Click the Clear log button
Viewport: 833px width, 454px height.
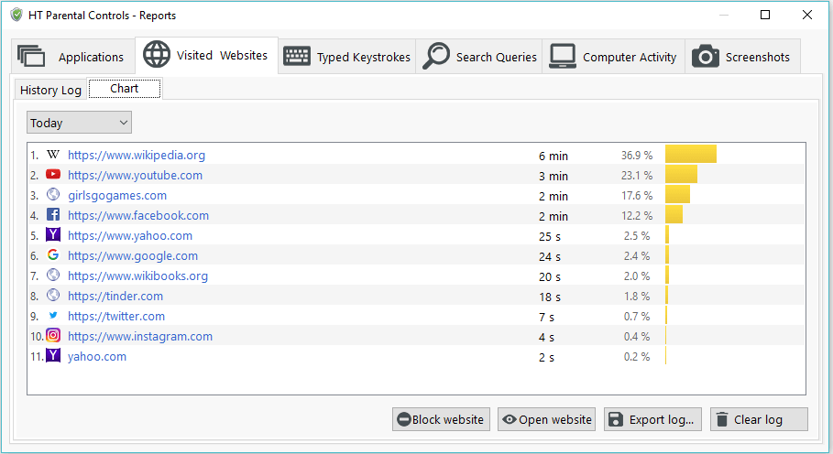click(x=759, y=419)
